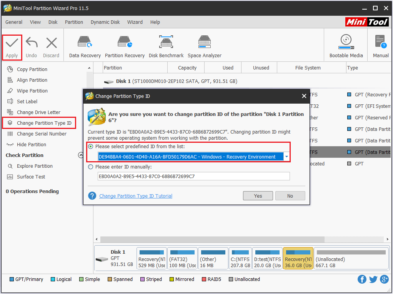Open the Manual
The height and width of the screenshot is (294, 393).
(381, 46)
